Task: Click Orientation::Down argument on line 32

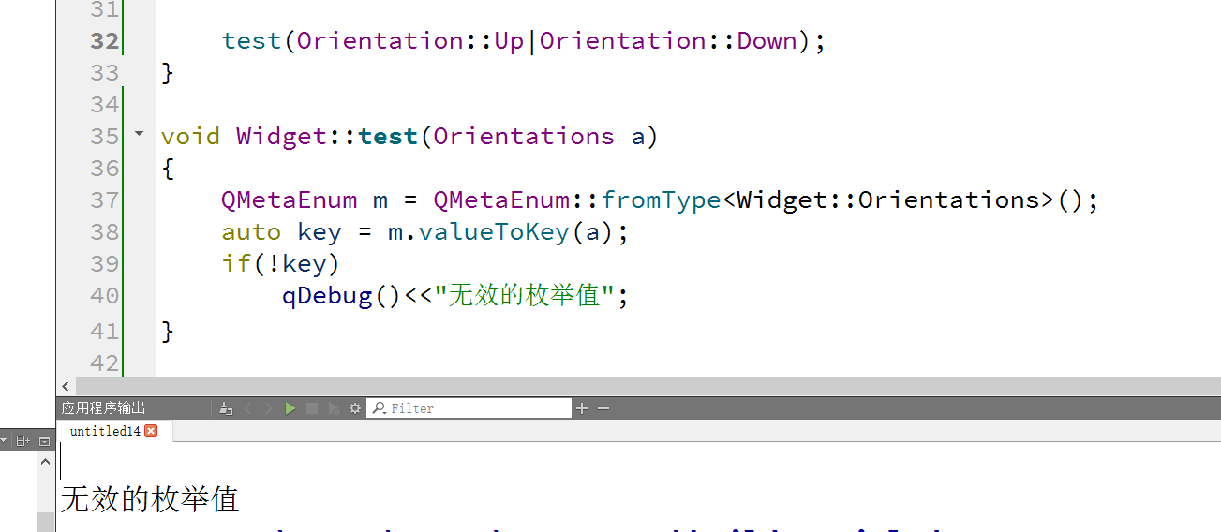Action: 668,41
